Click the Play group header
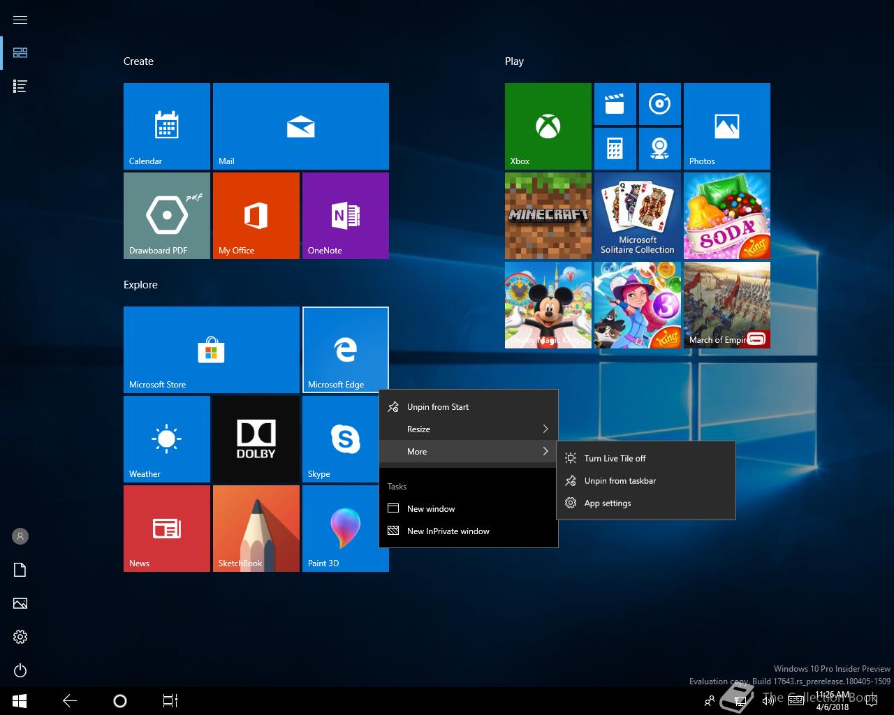 (514, 61)
